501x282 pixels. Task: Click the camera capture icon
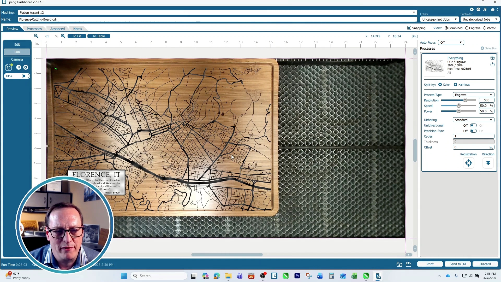(x=8, y=67)
